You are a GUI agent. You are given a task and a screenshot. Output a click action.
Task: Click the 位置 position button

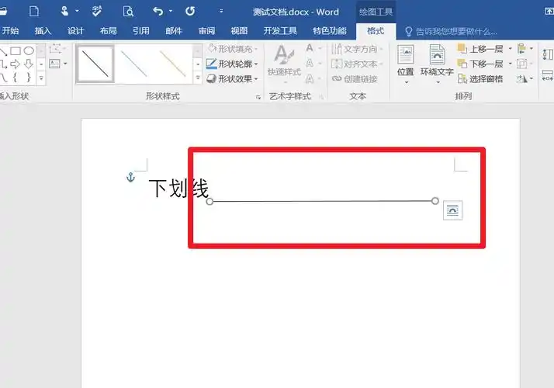[406, 64]
